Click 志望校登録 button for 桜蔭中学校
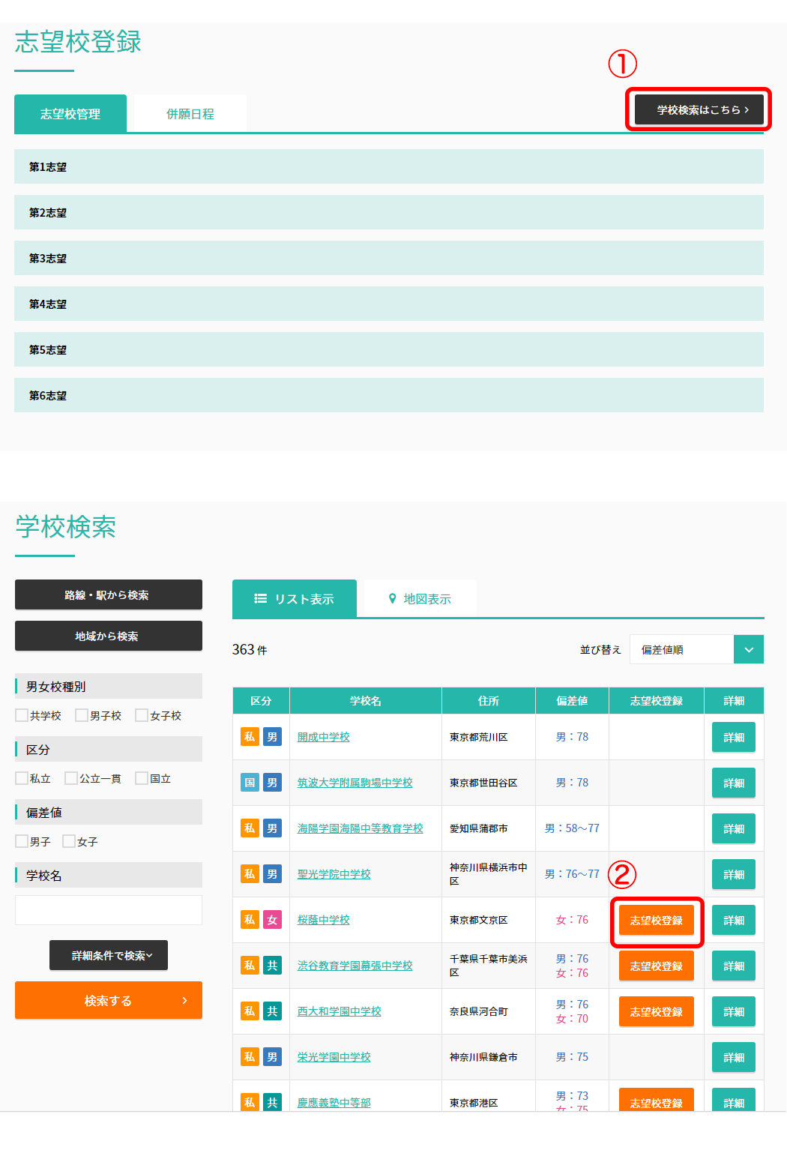This screenshot has width=787, height=1162. point(656,920)
